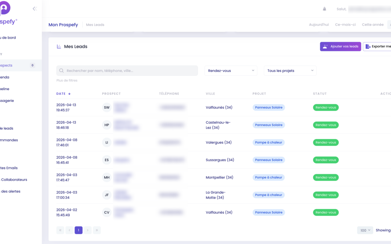Click the SW prospect avatar
This screenshot has width=391, height=244.
(107, 108)
